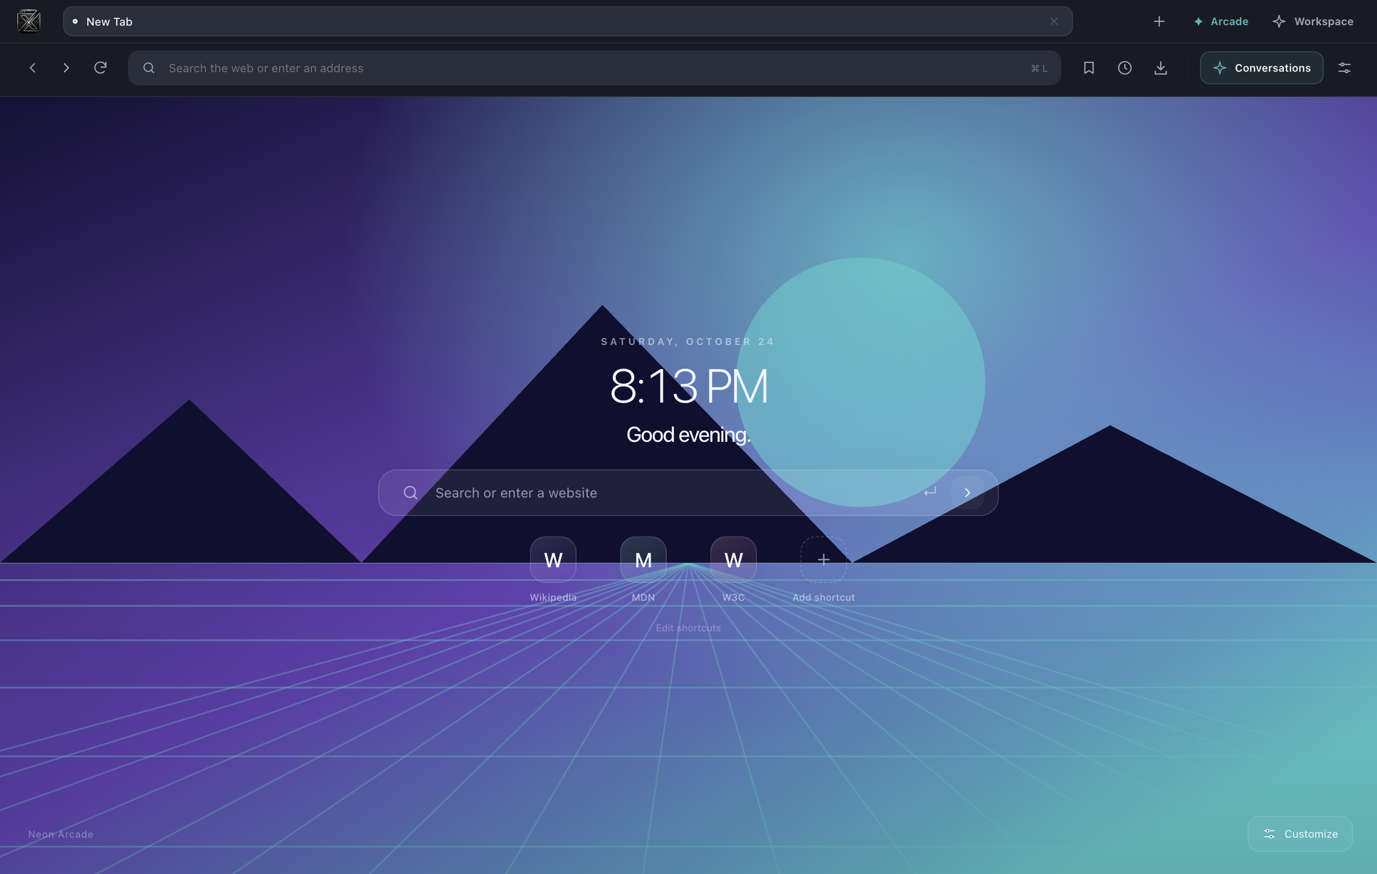
Task: Switch to the Workspace space
Action: [x=1313, y=22]
